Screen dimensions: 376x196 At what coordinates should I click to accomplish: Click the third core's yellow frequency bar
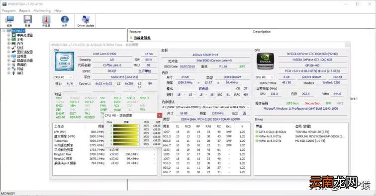point(126,133)
